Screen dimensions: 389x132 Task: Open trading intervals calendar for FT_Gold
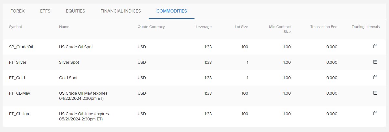point(375,77)
